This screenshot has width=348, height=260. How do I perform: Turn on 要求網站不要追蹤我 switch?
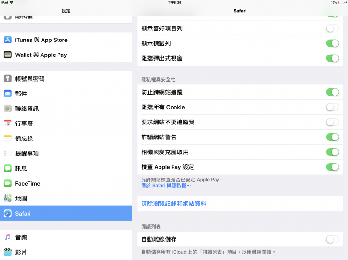[333, 122]
